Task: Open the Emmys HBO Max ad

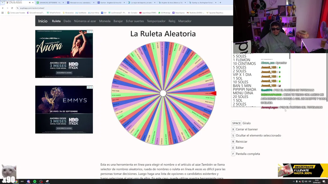Action: [64, 109]
